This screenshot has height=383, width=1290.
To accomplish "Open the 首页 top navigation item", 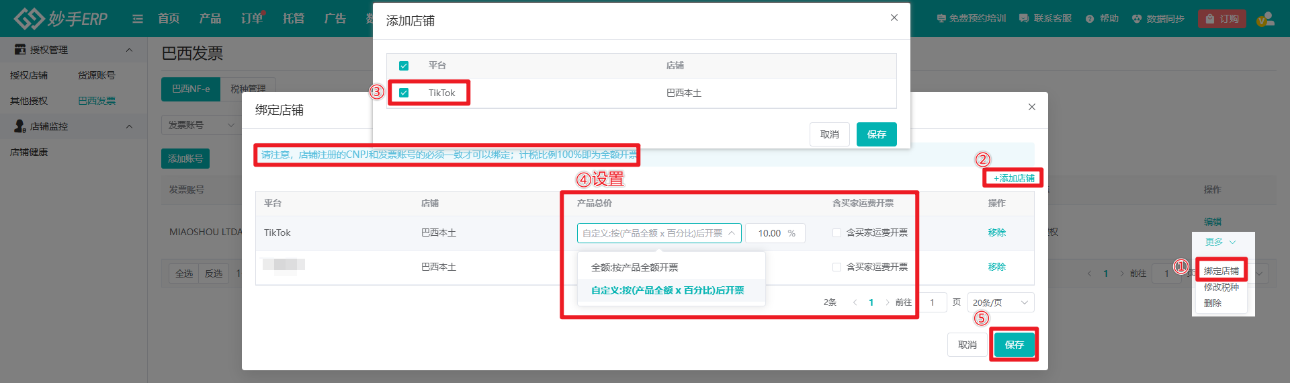I will (169, 19).
